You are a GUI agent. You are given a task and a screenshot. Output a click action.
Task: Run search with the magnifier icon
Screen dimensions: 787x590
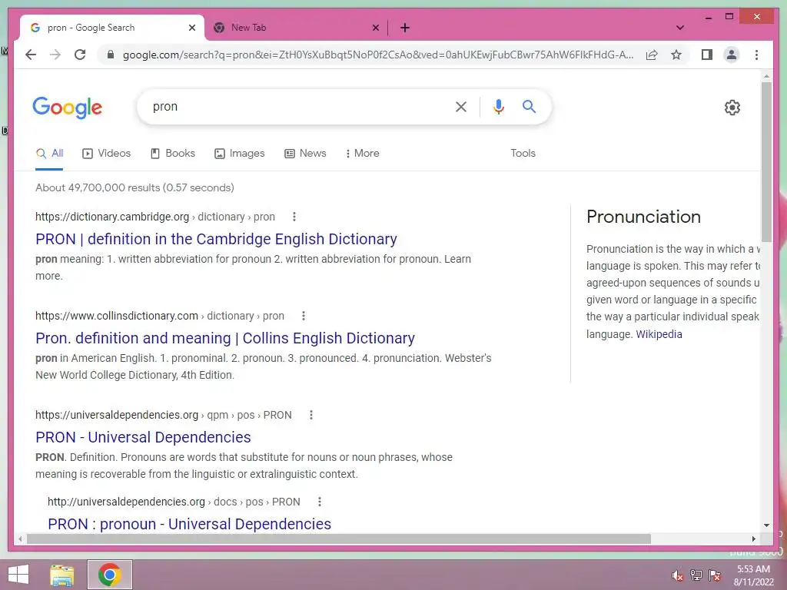tap(529, 106)
